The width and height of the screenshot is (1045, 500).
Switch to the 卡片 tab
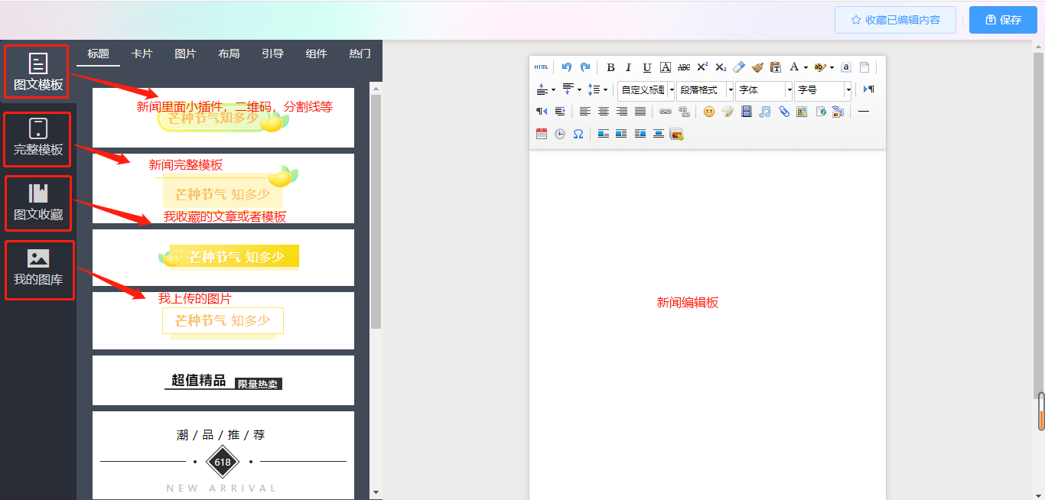pos(142,54)
